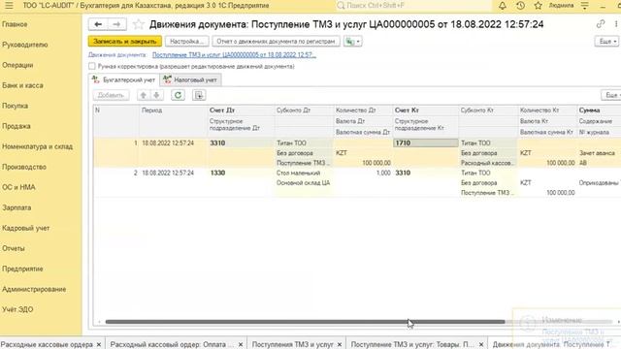Open Номенклатура и склад section

37,146
